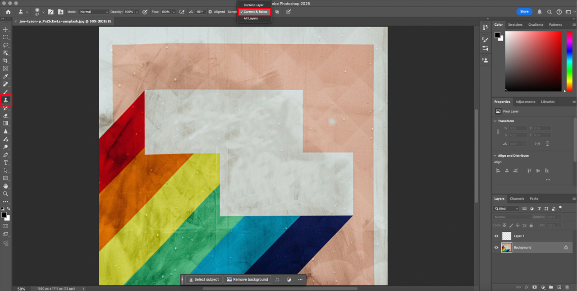Select the Spot Healing Brush tool
The width and height of the screenshot is (577, 291).
pos(6,84)
